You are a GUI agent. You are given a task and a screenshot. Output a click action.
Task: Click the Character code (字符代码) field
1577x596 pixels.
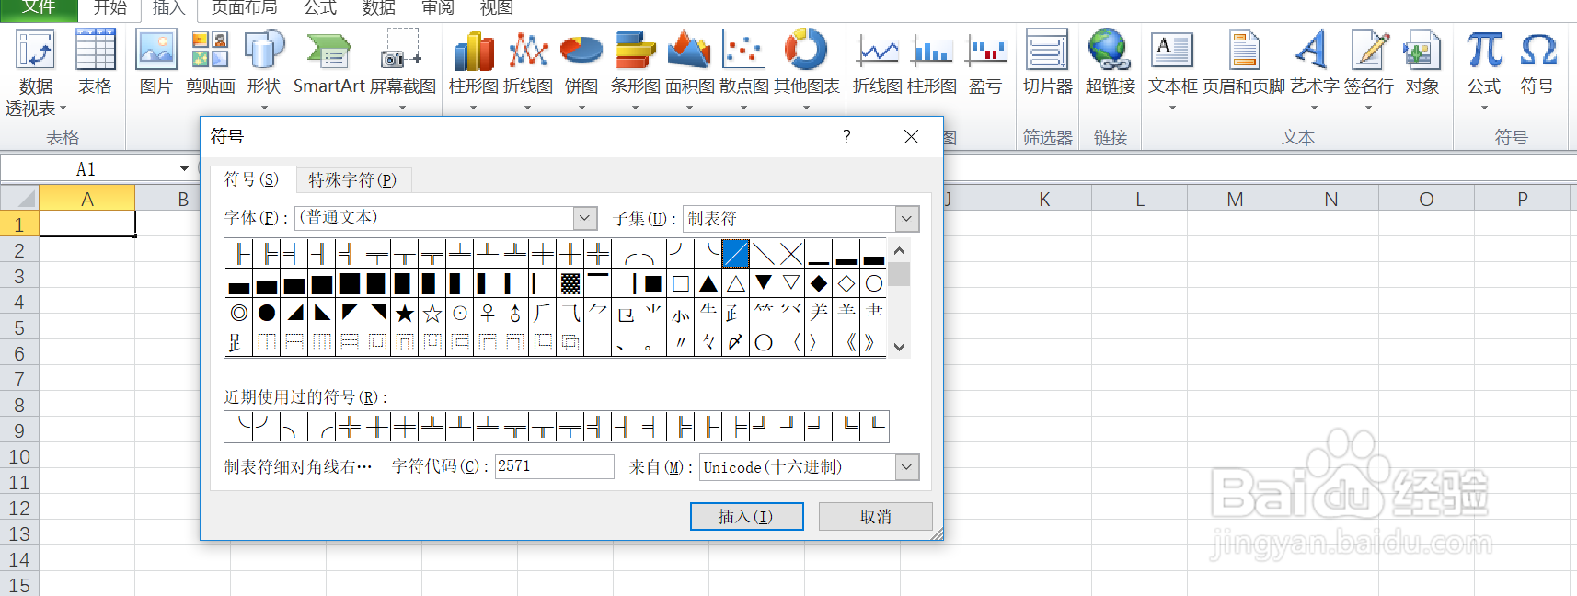pos(554,466)
